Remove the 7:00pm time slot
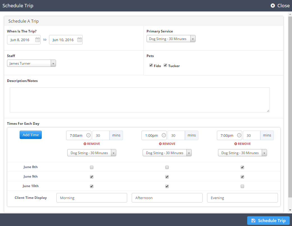Screen dimensions: 292x226 pyautogui.click(x=242, y=144)
